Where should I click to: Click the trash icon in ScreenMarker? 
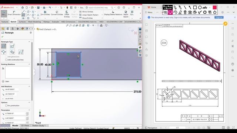[x=185, y=12]
